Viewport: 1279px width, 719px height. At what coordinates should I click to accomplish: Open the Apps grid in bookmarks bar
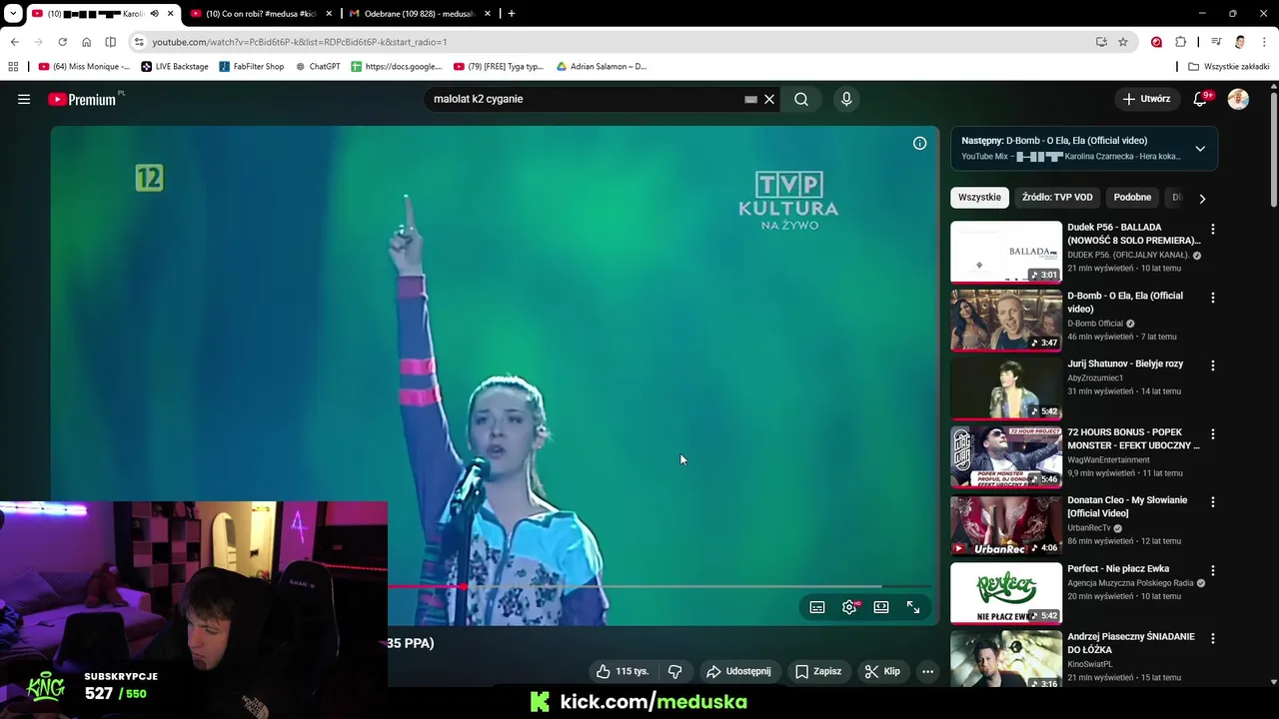[x=13, y=67]
